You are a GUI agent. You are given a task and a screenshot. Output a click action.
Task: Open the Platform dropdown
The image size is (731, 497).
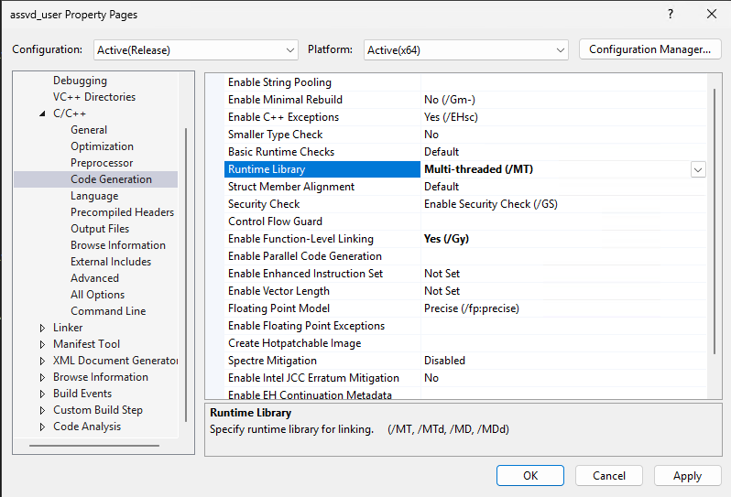tap(465, 49)
